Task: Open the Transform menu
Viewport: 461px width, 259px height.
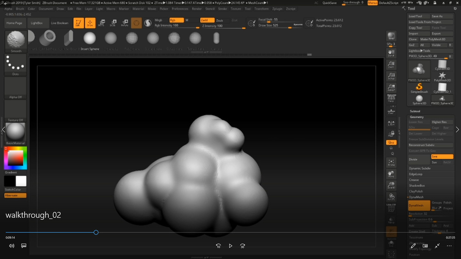Action: [261, 9]
